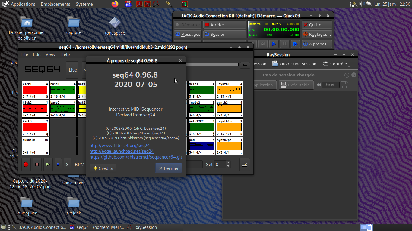Open the 'Contrôle' dropdown in RaySession
412x231 pixels.
pos(336,64)
